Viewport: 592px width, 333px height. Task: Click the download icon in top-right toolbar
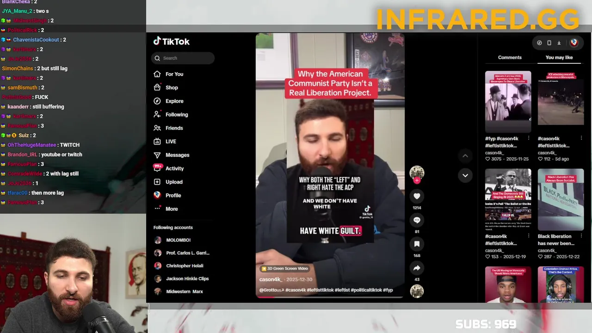pyautogui.click(x=559, y=43)
